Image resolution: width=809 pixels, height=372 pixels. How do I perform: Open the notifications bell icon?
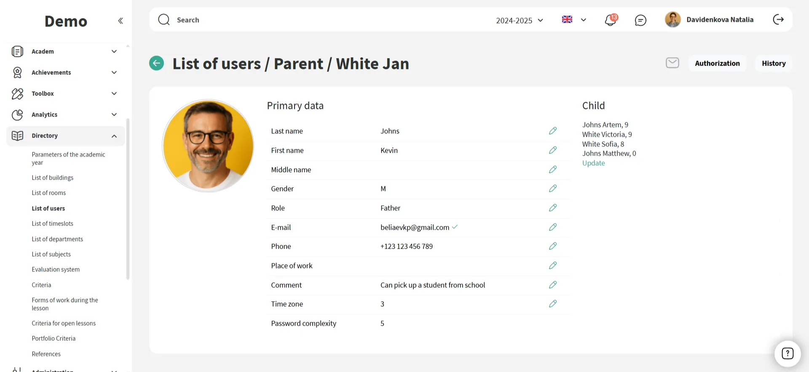click(x=610, y=20)
